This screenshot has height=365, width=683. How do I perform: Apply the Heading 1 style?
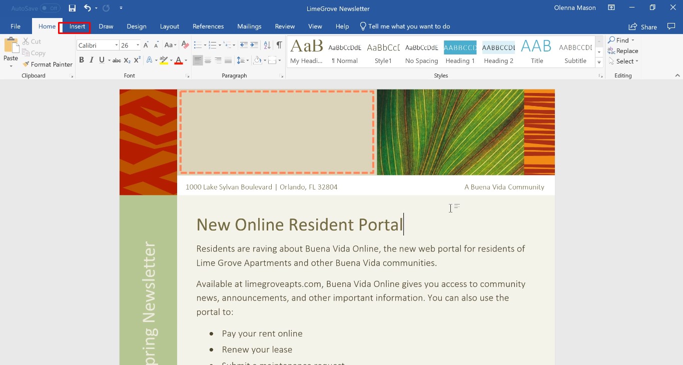(x=459, y=51)
